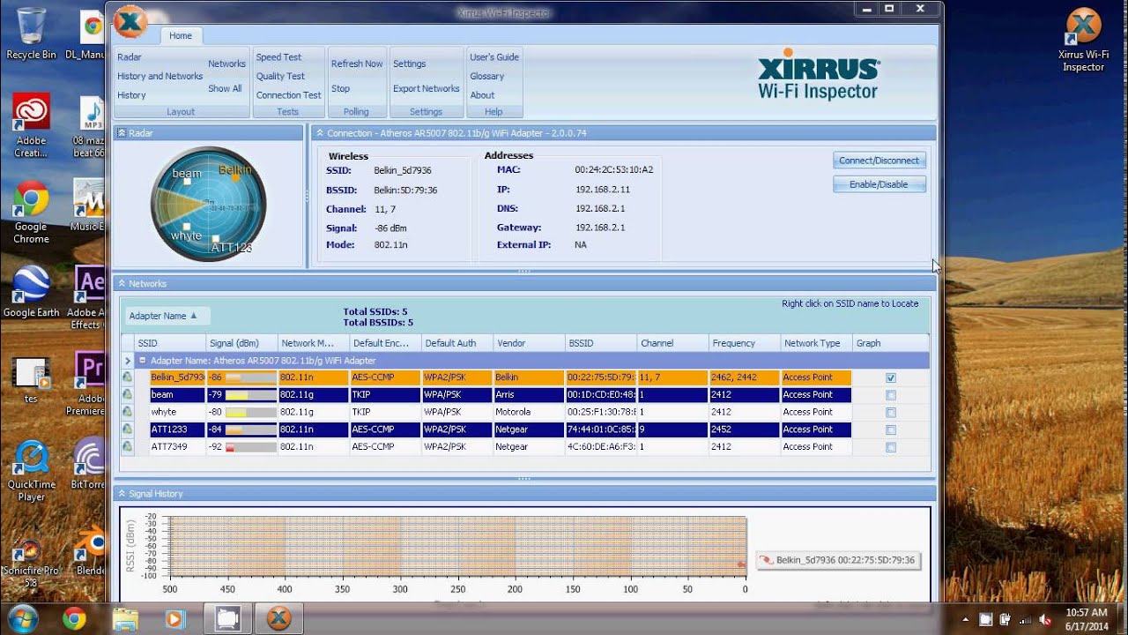This screenshot has width=1128, height=635.
Task: Click the row indicator arrow beside the adapter group
Action: pos(128,361)
